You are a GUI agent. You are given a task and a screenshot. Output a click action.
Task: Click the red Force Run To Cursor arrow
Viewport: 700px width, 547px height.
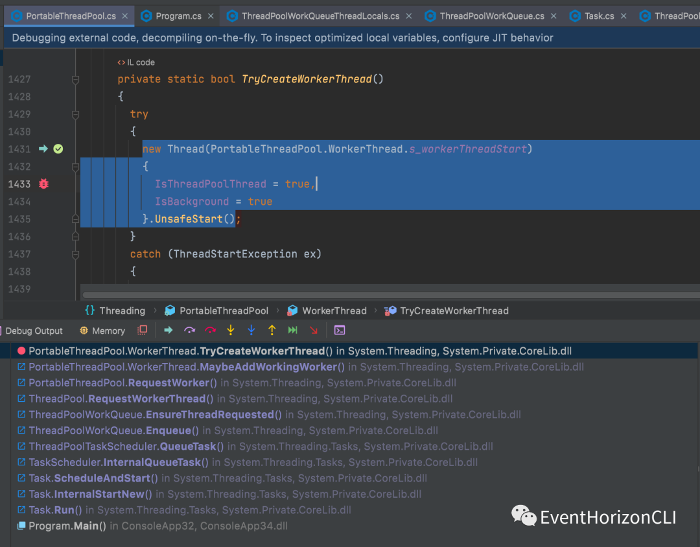(314, 331)
